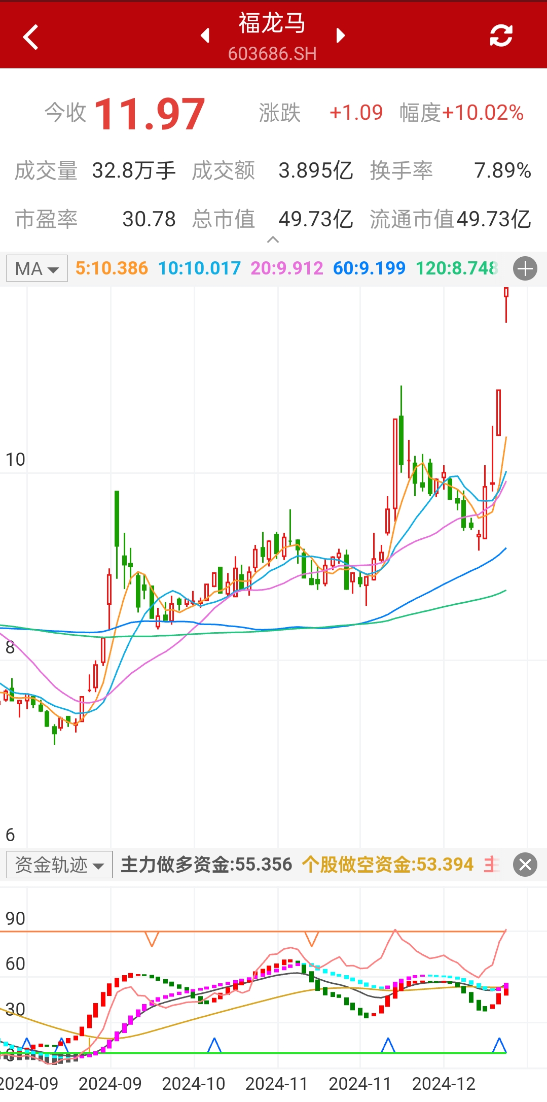
Task: Tap the first orange inverted triangle marker
Action: 152,939
